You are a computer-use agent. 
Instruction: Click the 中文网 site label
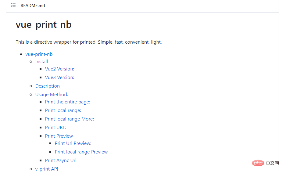[x=272, y=164]
